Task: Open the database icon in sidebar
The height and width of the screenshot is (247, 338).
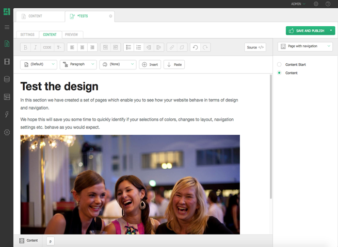Action: coord(7,79)
